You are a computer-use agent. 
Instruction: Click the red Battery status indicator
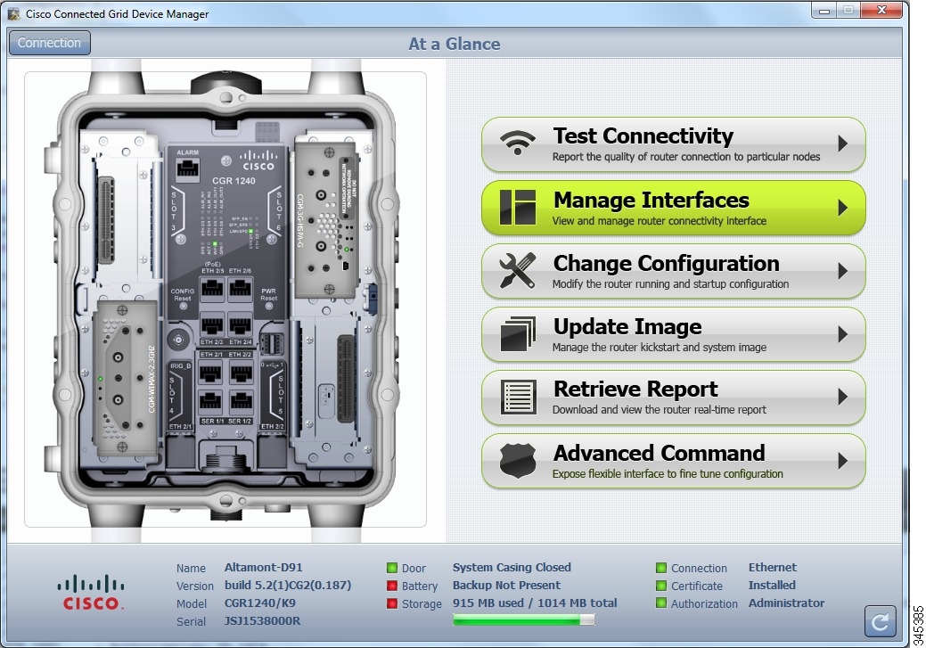[x=391, y=586]
